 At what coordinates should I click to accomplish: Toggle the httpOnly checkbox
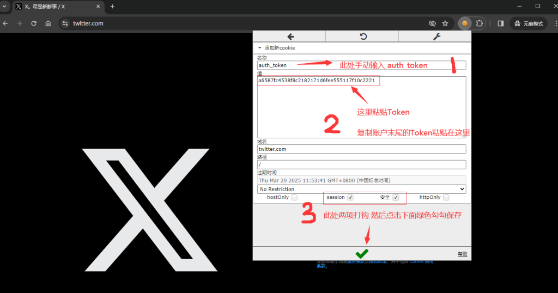[x=446, y=197]
